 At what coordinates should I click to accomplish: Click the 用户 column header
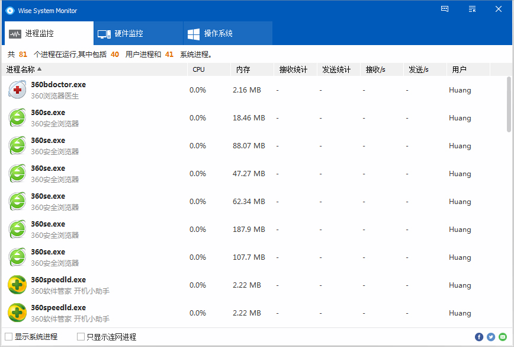(459, 69)
